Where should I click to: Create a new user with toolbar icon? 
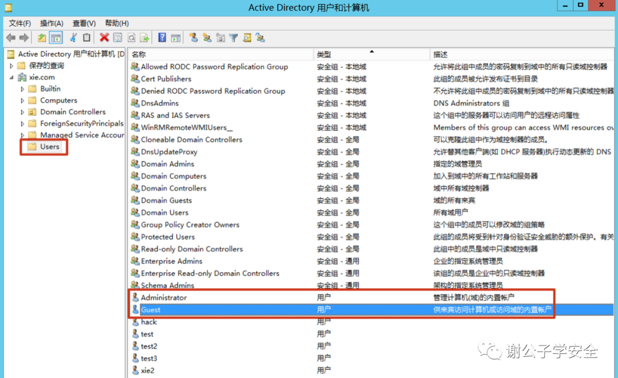(193, 38)
